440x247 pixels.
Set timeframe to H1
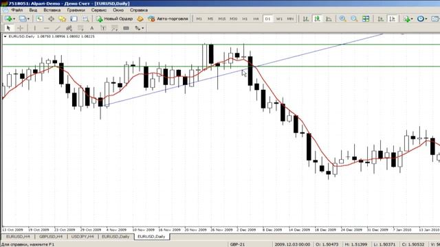click(x=245, y=19)
